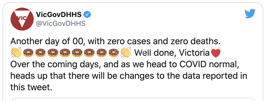267x101 pixels.
Task: Click the line beginning 'heads up that there'
Action: point(129,76)
